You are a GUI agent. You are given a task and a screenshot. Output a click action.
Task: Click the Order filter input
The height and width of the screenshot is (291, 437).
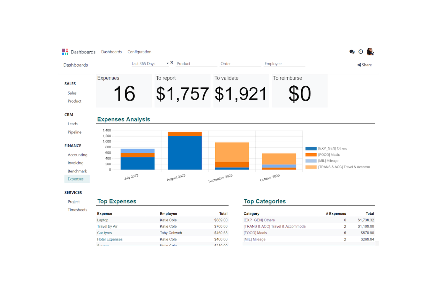tap(240, 64)
